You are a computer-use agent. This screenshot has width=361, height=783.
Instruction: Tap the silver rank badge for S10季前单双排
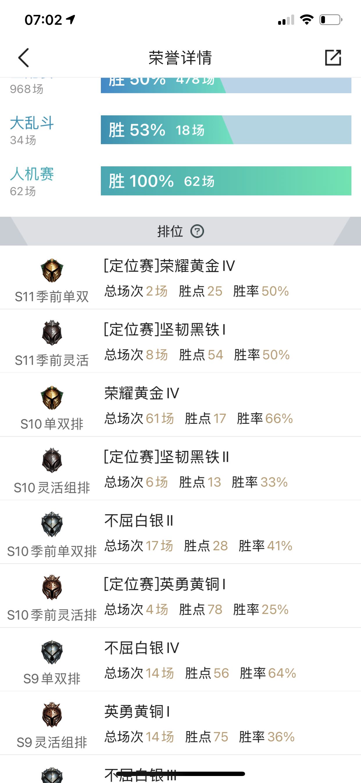(x=52, y=524)
